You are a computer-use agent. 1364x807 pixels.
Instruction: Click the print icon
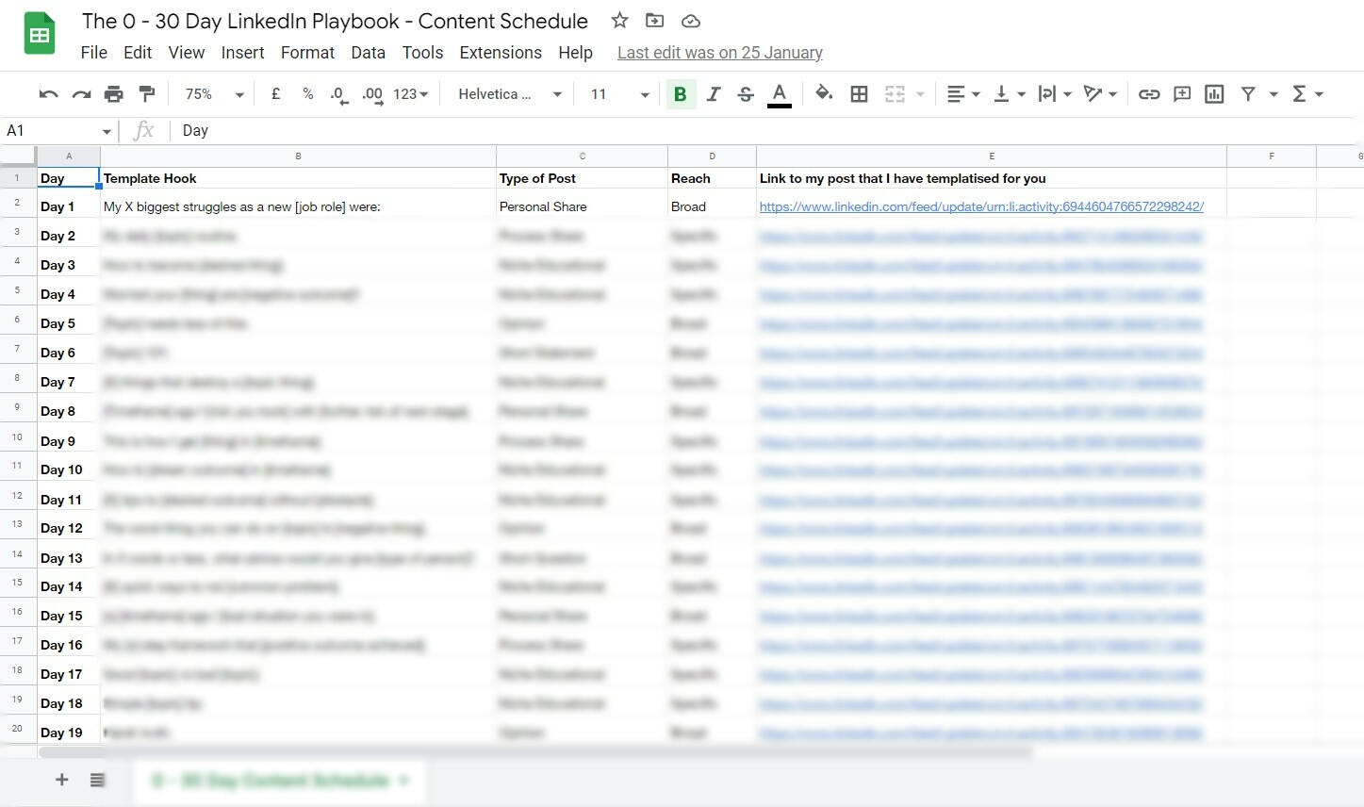click(x=114, y=94)
